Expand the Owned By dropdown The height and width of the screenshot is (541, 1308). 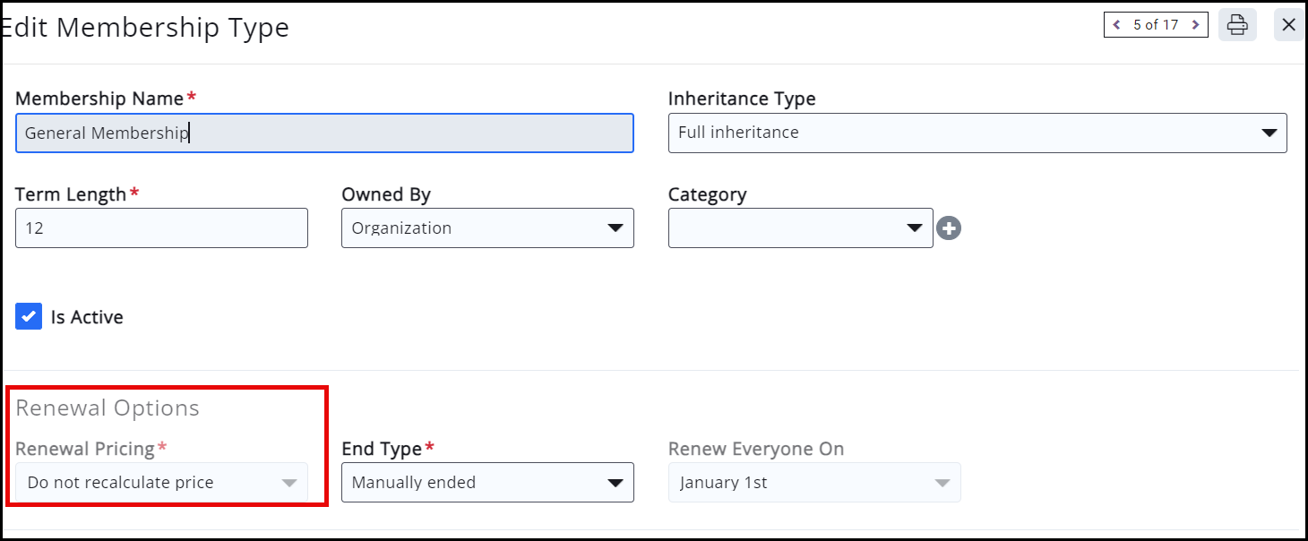pyautogui.click(x=486, y=228)
